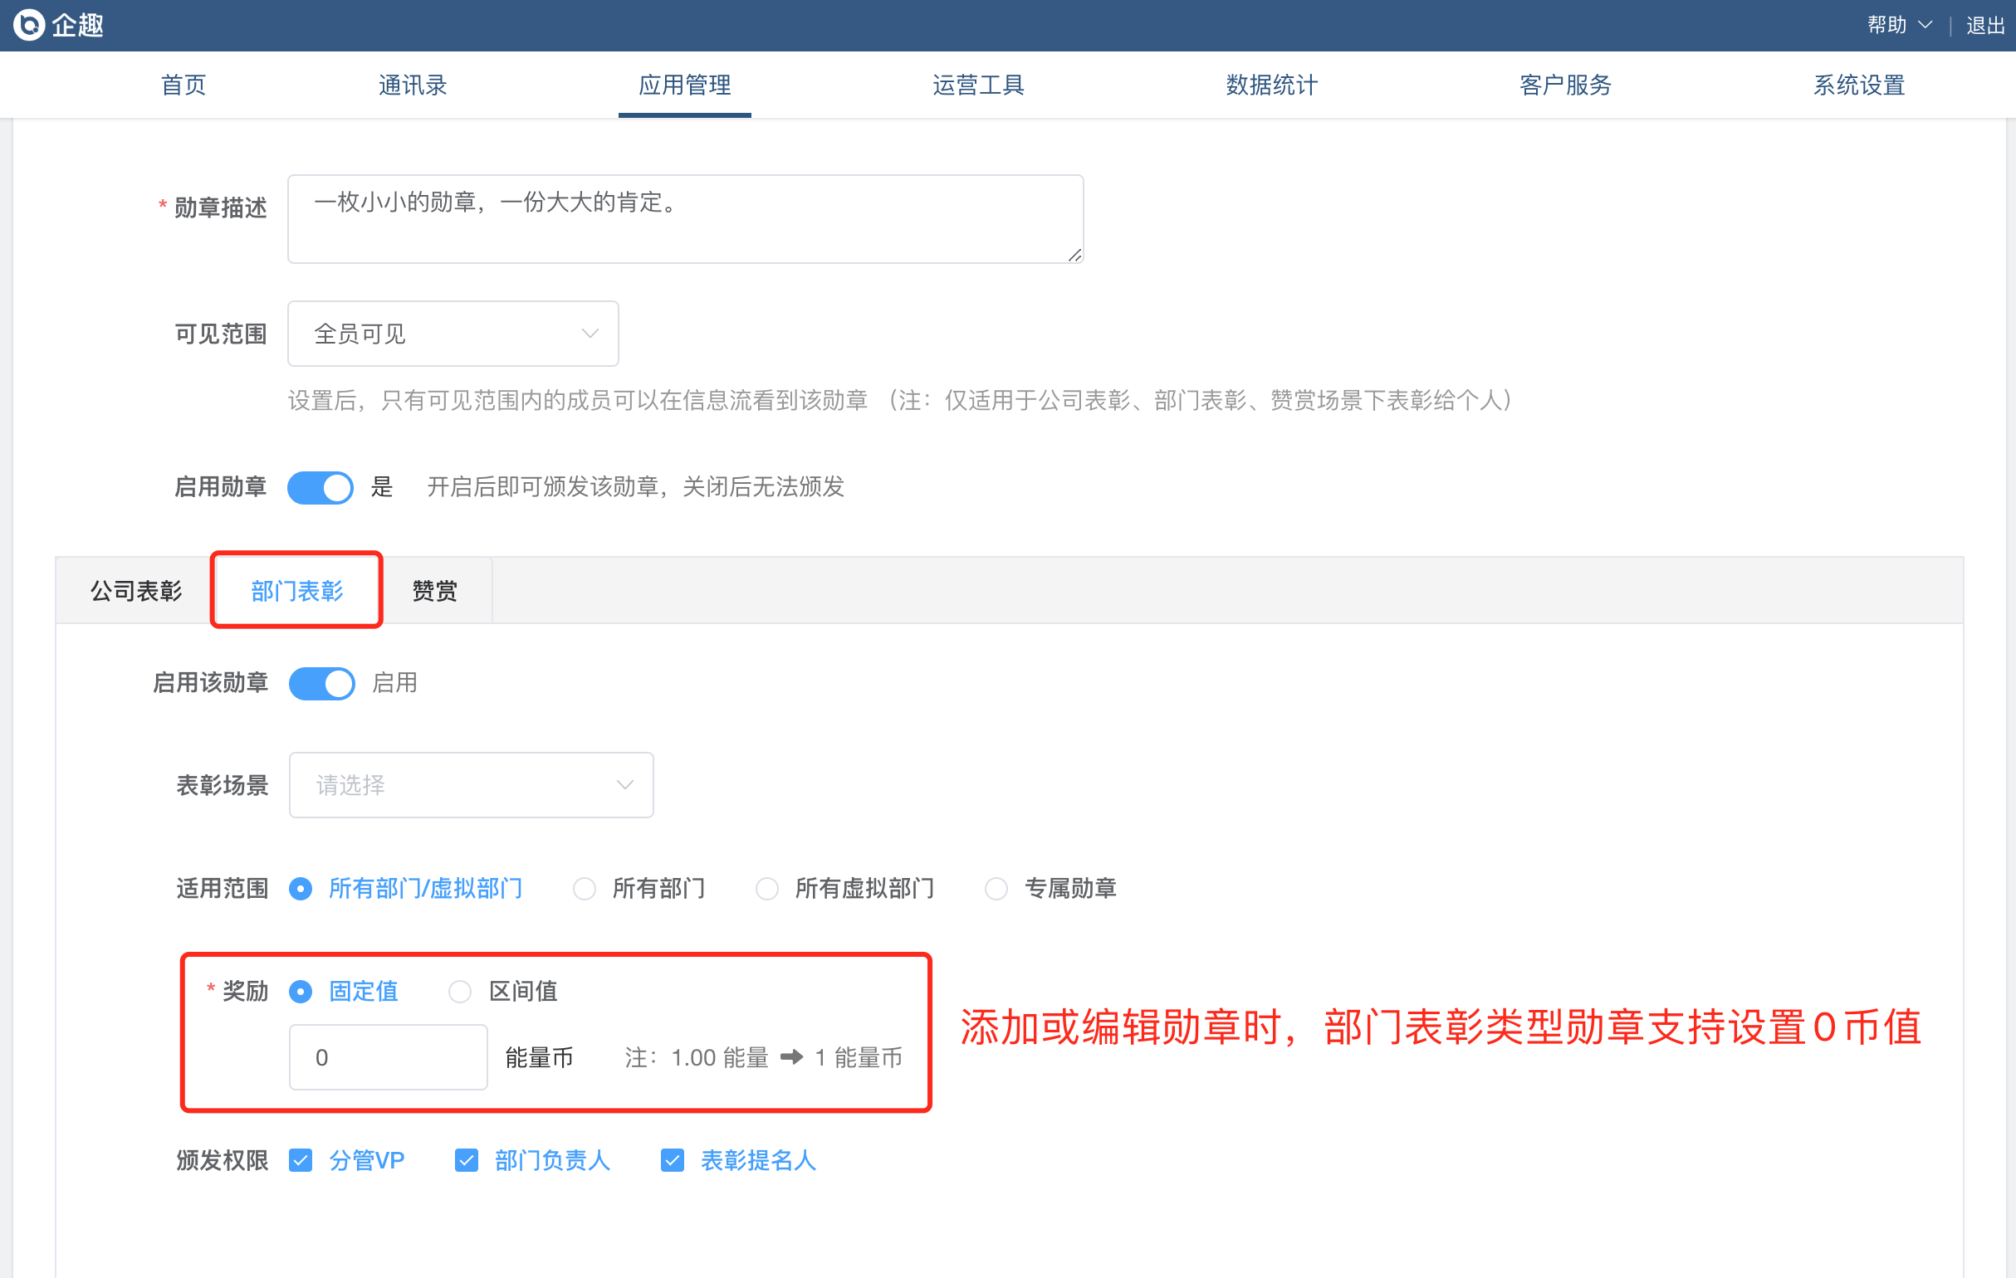2016x1278 pixels.
Task: Toggle the 启用勋章 switch off
Action: tap(321, 487)
